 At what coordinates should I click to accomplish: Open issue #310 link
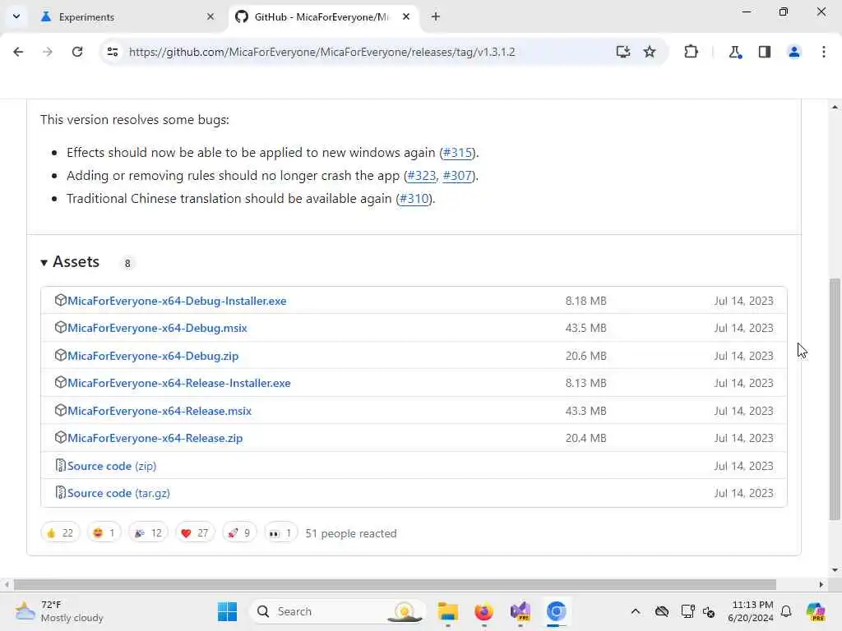coord(414,199)
